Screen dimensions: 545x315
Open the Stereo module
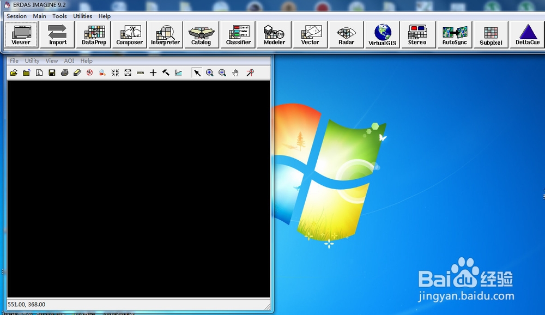coord(419,35)
